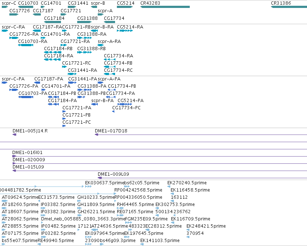307x246 pixels.
Task: Select transcript CG17734-RC
Action: pyautogui.click(x=118, y=70)
